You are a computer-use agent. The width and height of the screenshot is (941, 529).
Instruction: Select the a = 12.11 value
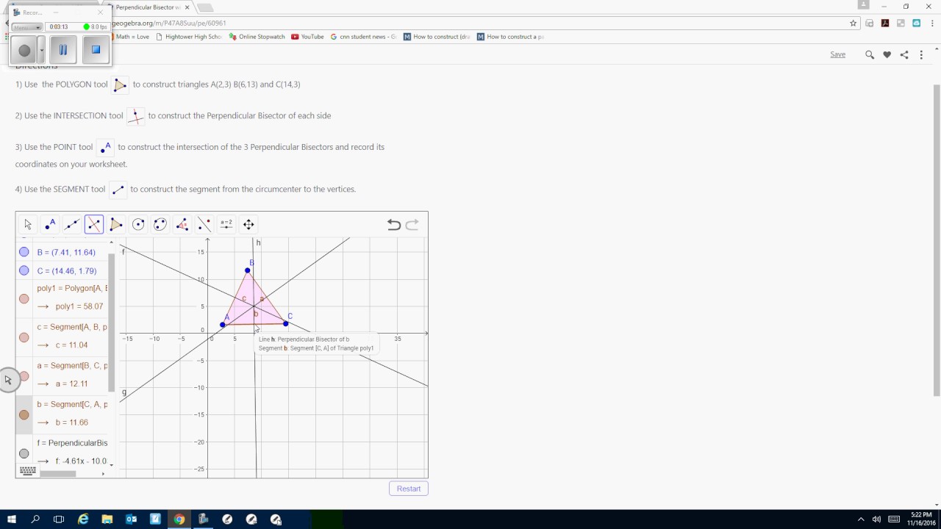tap(71, 384)
